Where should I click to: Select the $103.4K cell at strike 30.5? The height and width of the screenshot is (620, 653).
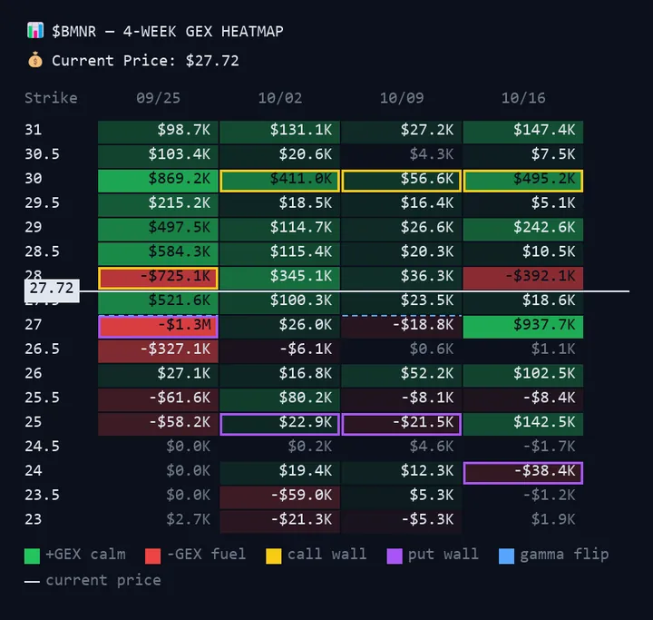158,156
